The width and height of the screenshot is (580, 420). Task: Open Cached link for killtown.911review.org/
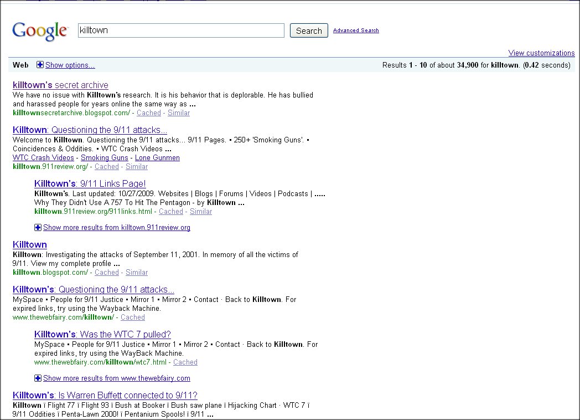[106, 167]
